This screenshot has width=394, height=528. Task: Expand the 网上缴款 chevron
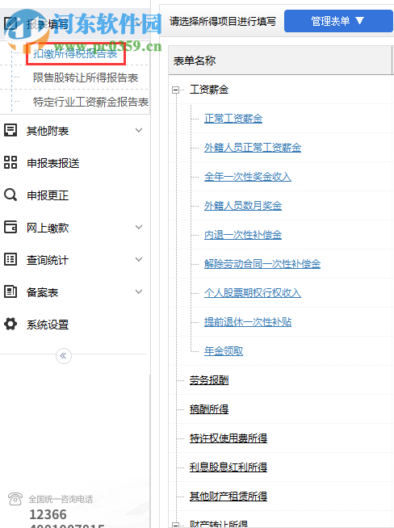coord(139,228)
